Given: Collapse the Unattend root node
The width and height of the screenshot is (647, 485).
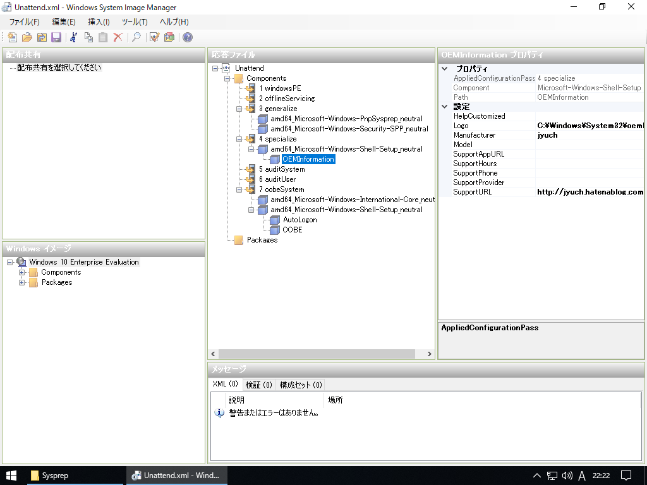Looking at the screenshot, I should (215, 68).
